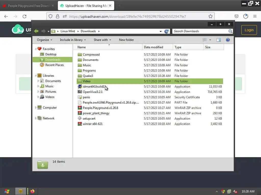261x195 pixels.
Task: Open view options dropdown arrow
Action: tap(210, 40)
